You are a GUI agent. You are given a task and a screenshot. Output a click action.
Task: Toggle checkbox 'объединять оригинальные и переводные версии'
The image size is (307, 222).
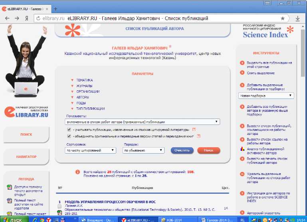[69, 136]
